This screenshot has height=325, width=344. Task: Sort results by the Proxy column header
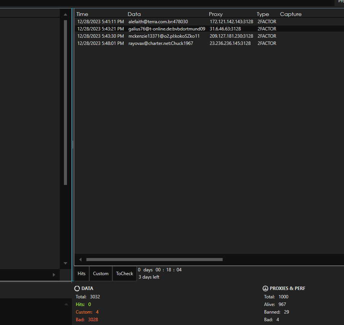point(216,14)
